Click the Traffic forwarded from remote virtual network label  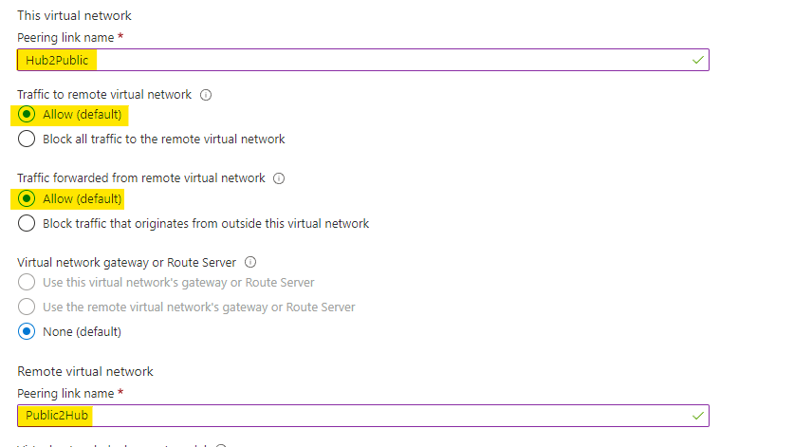point(141,178)
